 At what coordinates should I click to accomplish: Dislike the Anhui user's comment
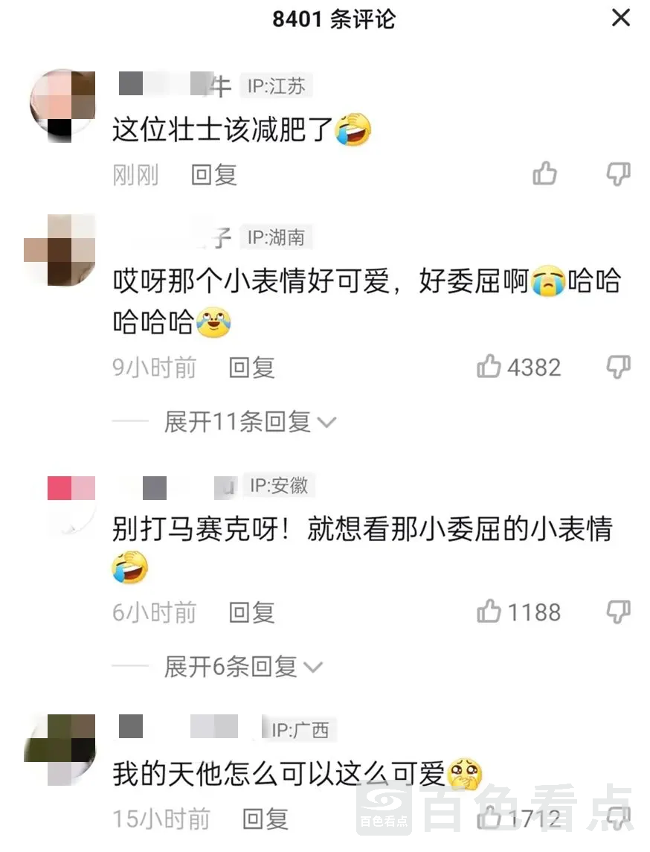619,612
